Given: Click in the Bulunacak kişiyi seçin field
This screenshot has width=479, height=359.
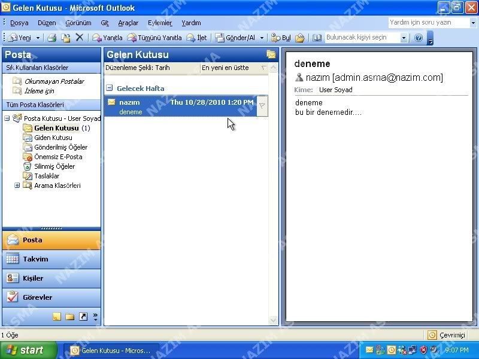Looking at the screenshot, I should pyautogui.click(x=362, y=38).
